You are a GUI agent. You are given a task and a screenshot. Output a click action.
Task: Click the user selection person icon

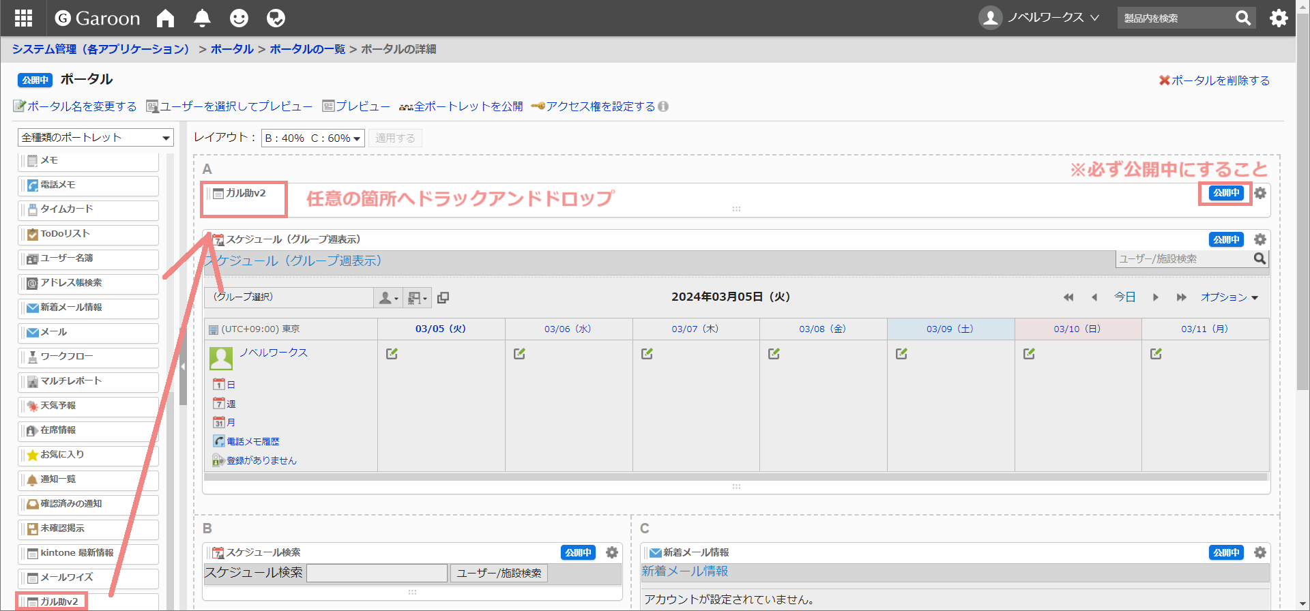[388, 297]
